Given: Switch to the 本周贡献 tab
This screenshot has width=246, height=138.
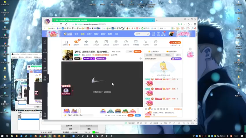Looking at the screenshot, I should click(x=158, y=55).
